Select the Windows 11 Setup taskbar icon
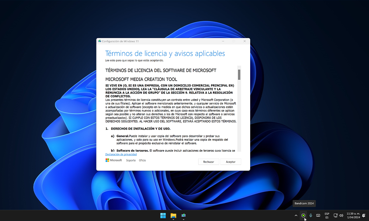 click(183, 215)
